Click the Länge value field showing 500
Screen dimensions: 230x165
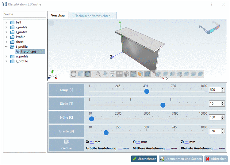pos(215,90)
